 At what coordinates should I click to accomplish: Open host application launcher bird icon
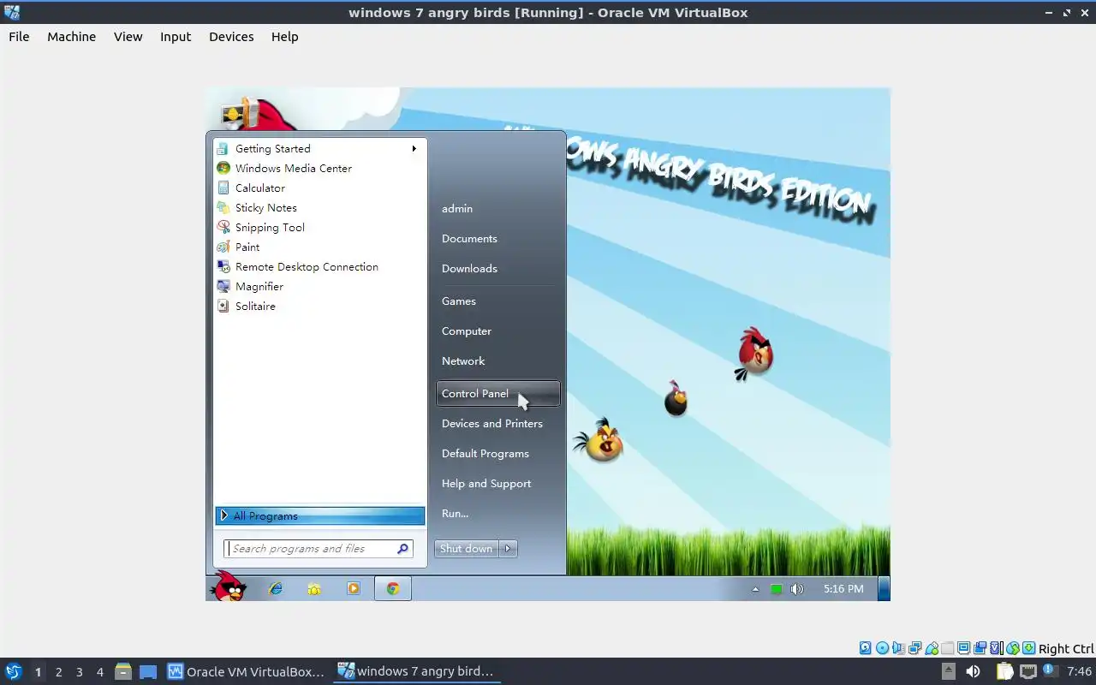[14, 672]
